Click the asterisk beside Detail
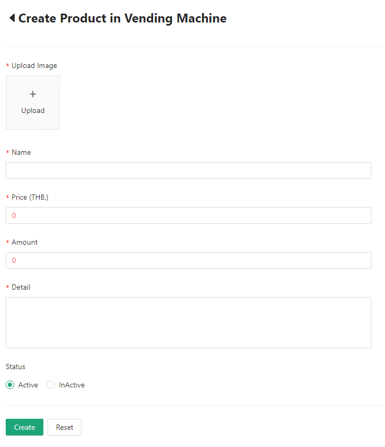 pyautogui.click(x=7, y=287)
